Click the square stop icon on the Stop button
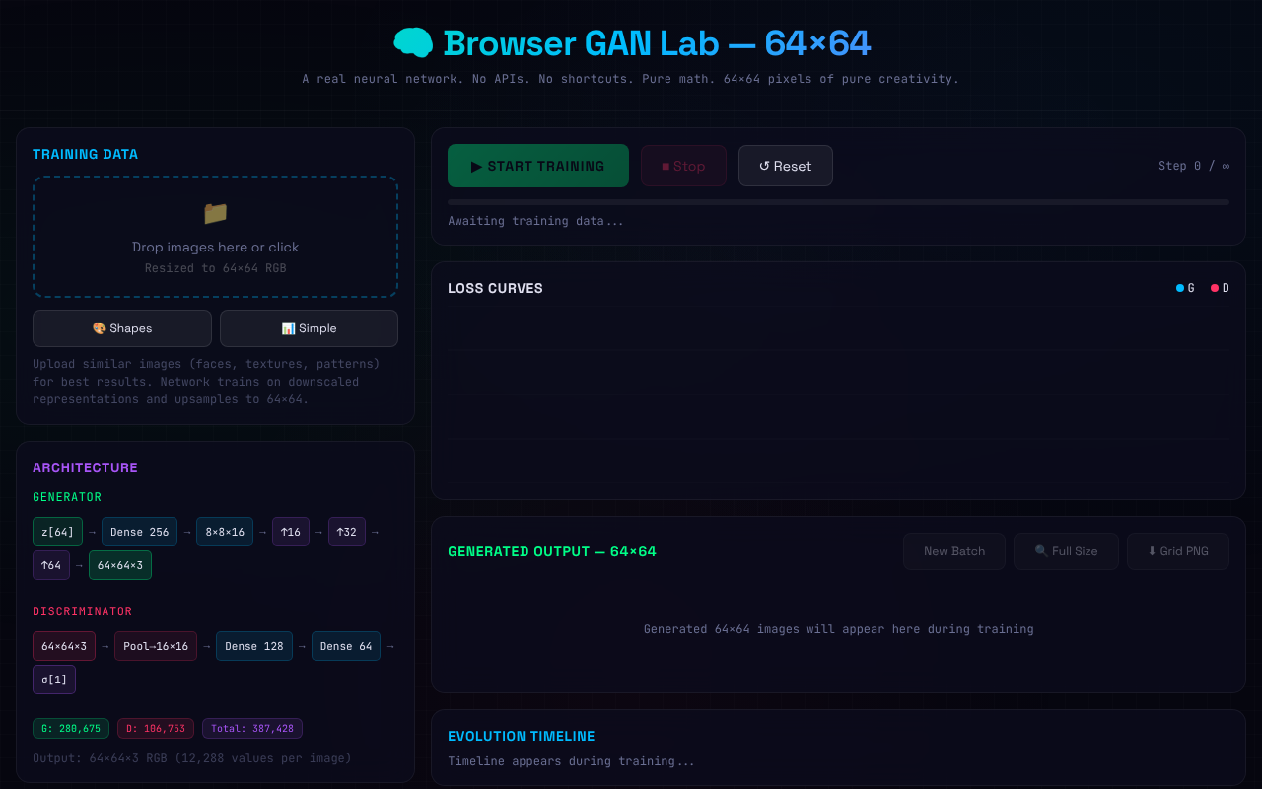The height and width of the screenshot is (789, 1262). pyautogui.click(x=664, y=165)
